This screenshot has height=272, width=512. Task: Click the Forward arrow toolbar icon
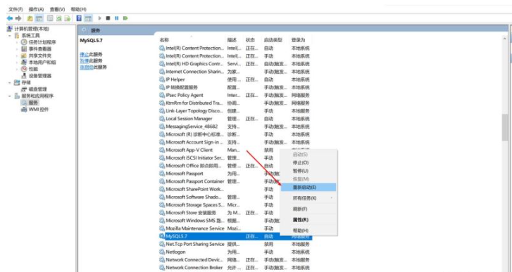coord(18,18)
